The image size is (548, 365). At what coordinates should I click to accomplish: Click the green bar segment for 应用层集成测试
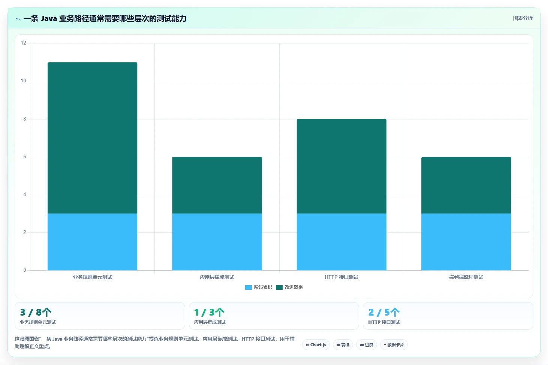(x=217, y=185)
